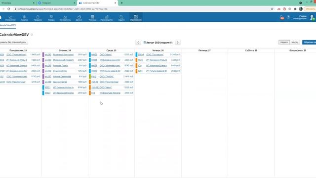This screenshot has height=178, width=316.
Task: Click the Saturday 28 column header
Action: [251, 50]
